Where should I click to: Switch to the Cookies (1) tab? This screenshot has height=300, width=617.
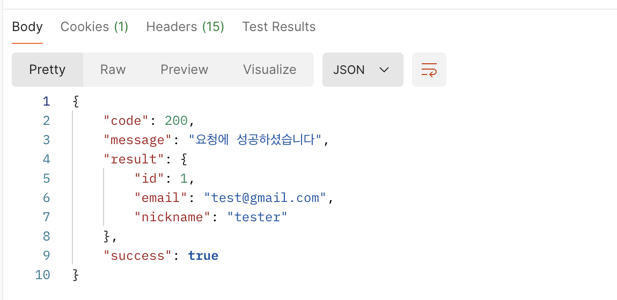coord(94,27)
